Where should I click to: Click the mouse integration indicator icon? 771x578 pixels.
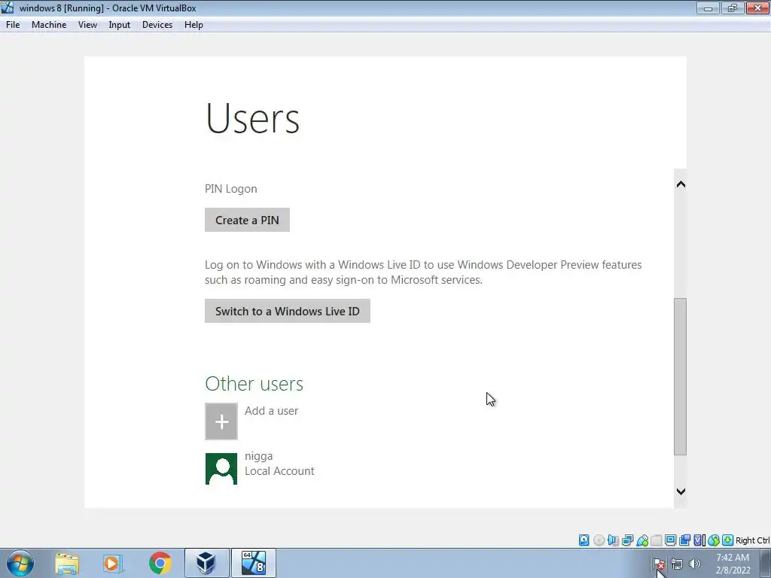(x=714, y=540)
